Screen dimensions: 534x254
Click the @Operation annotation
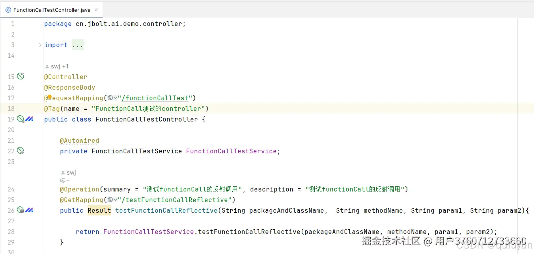[80, 189]
